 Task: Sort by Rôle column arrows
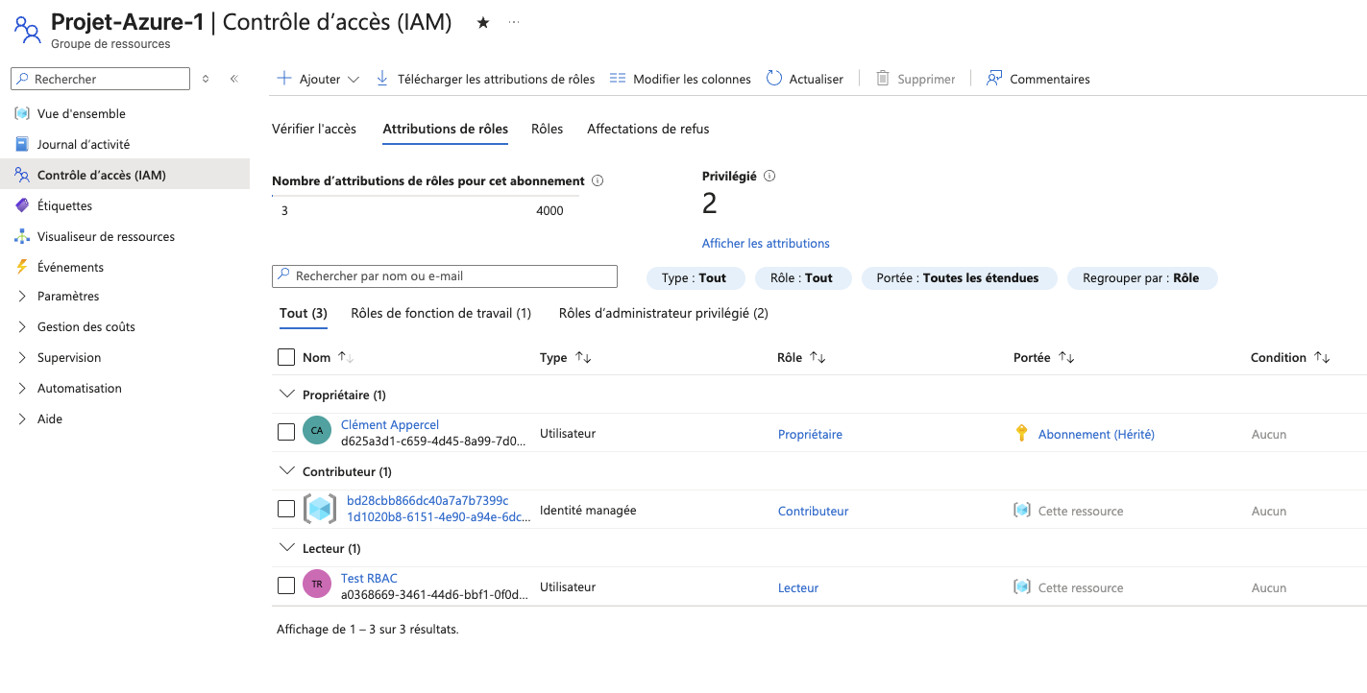click(818, 357)
